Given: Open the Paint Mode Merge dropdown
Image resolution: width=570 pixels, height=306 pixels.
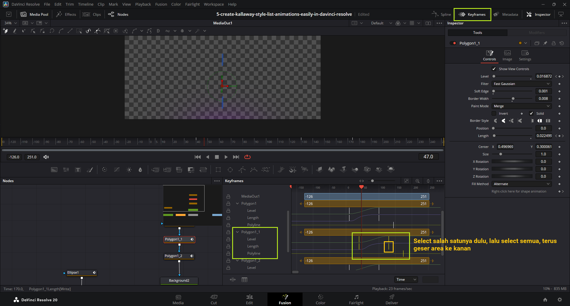Looking at the screenshot, I should coord(521,106).
